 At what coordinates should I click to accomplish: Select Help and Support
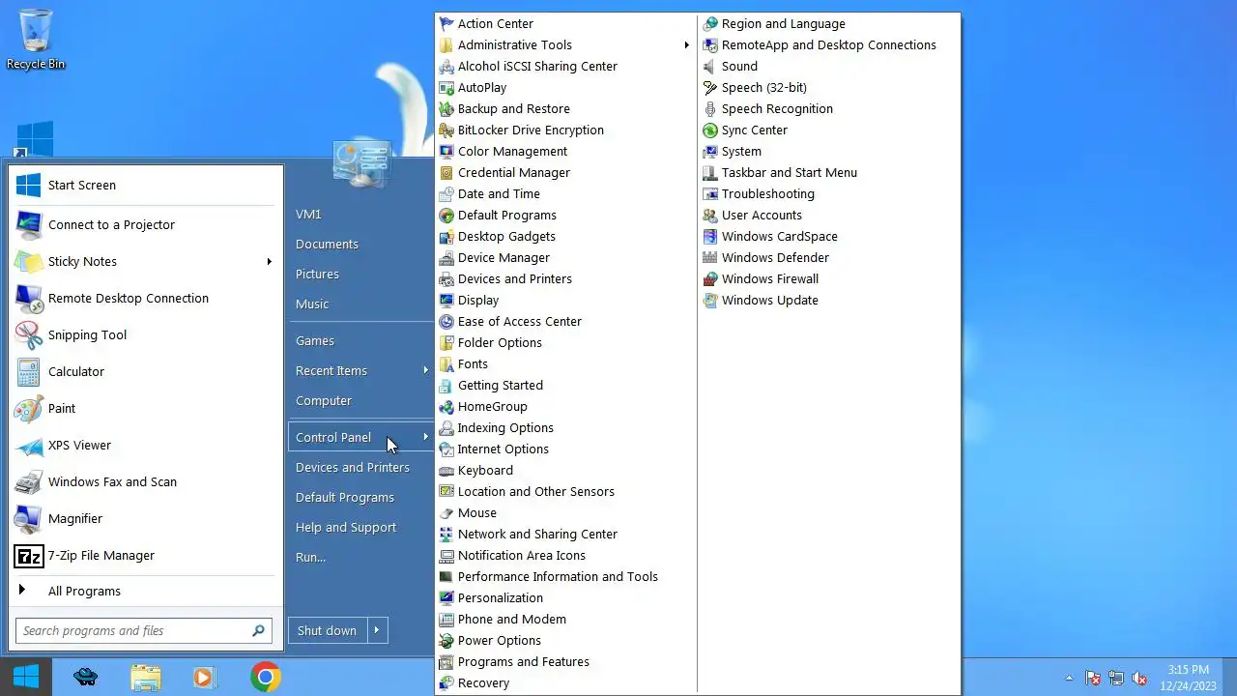point(346,527)
